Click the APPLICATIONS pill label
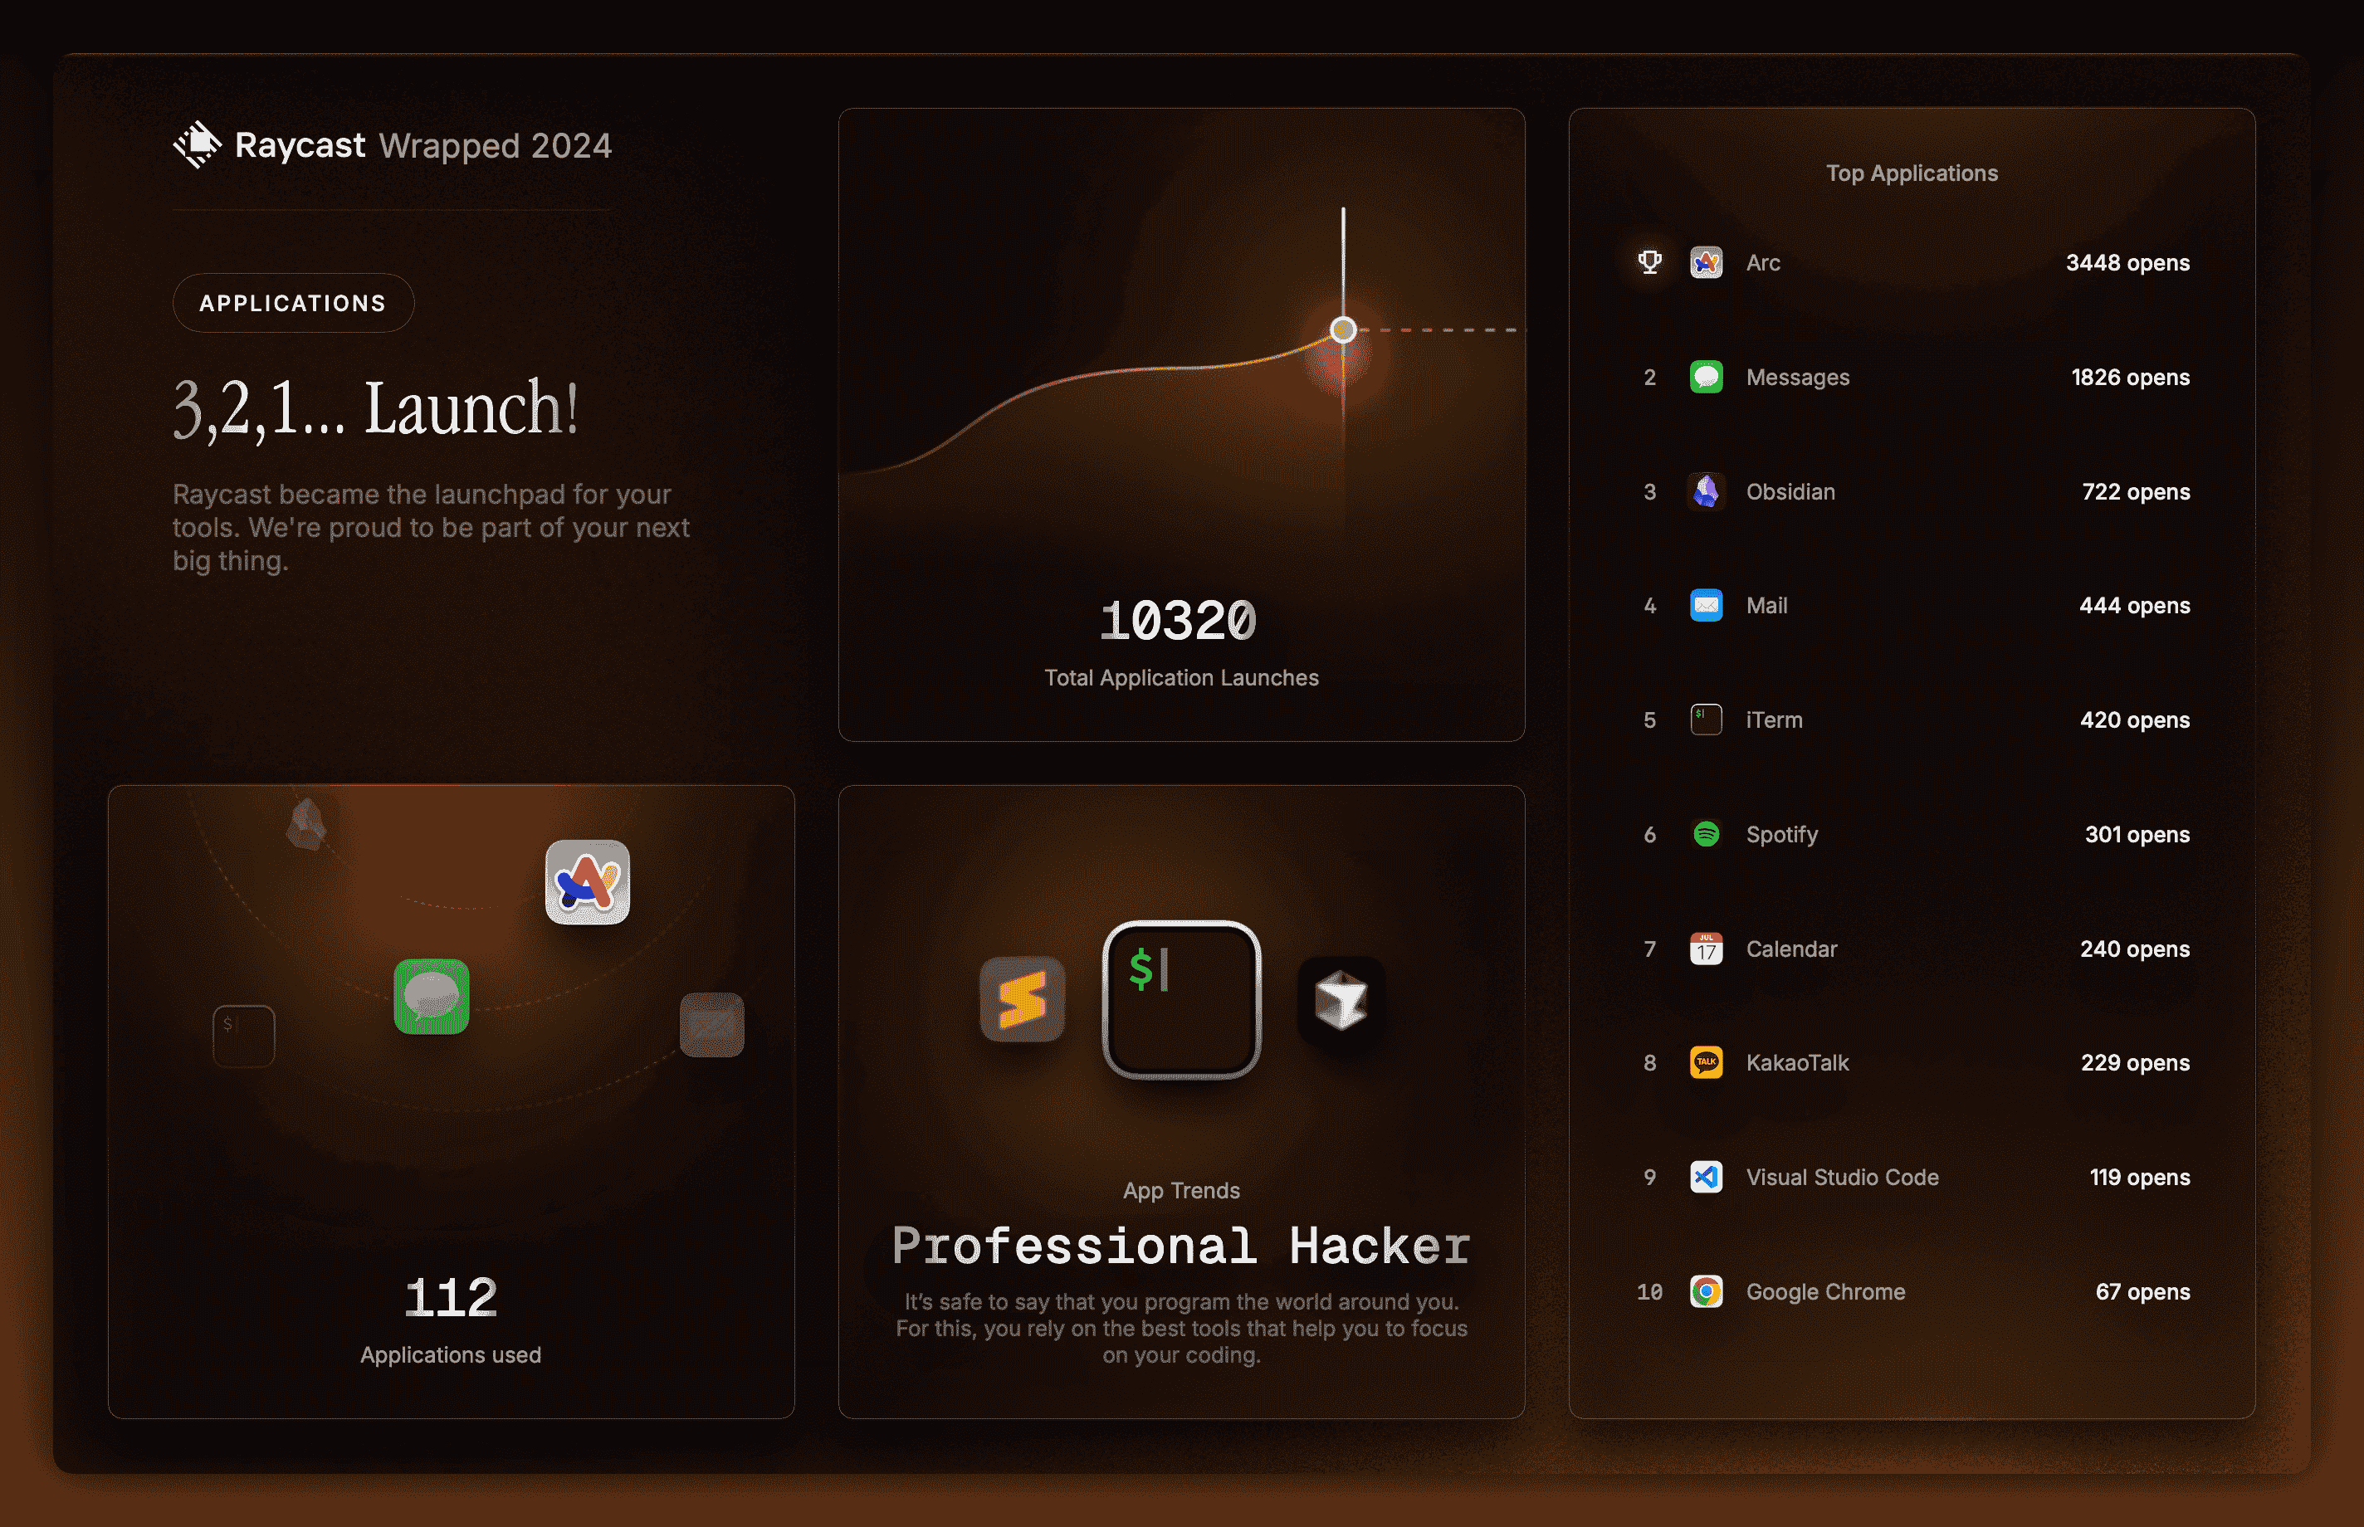Screen dimensions: 2364x1527 (292, 304)
